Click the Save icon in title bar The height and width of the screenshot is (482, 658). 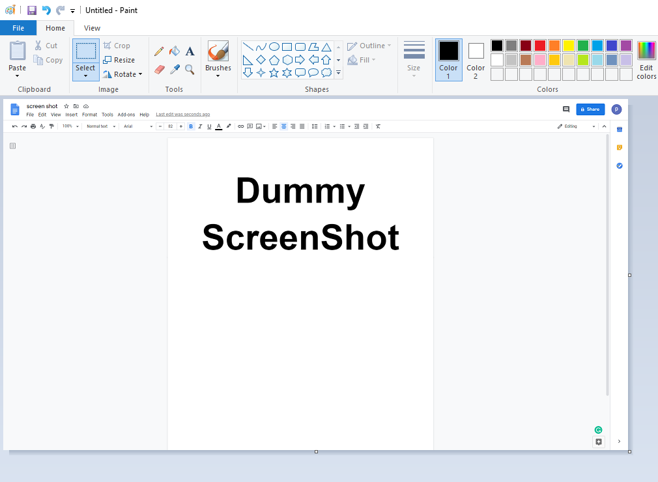click(31, 10)
